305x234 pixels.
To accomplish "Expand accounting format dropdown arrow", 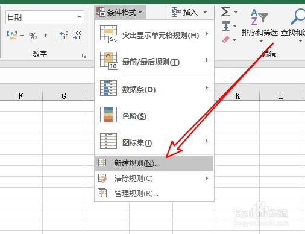I will [22, 36].
